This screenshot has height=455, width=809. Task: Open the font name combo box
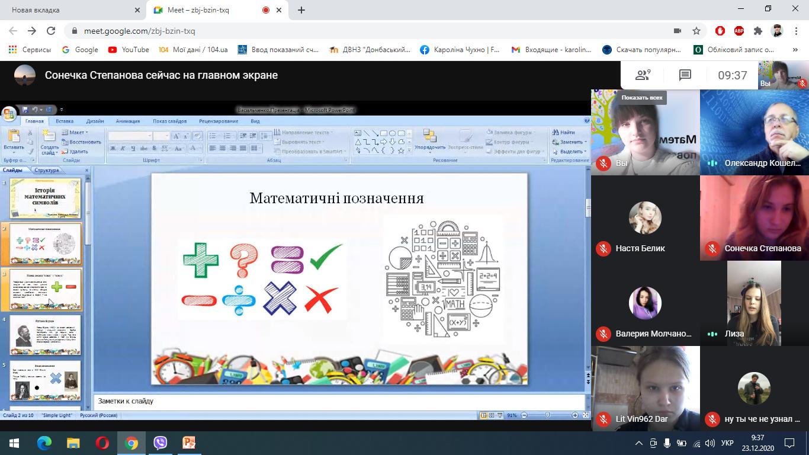pyautogui.click(x=130, y=136)
